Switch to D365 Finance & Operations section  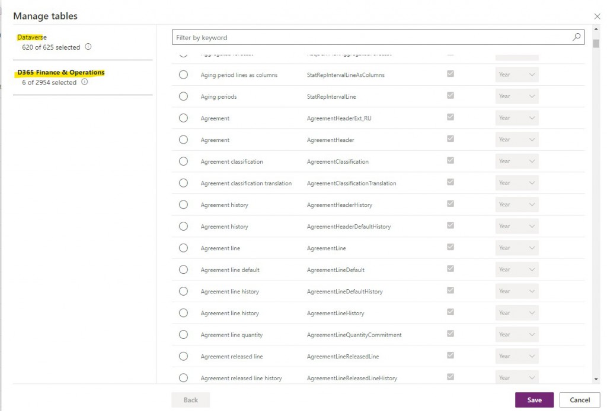[x=61, y=72]
